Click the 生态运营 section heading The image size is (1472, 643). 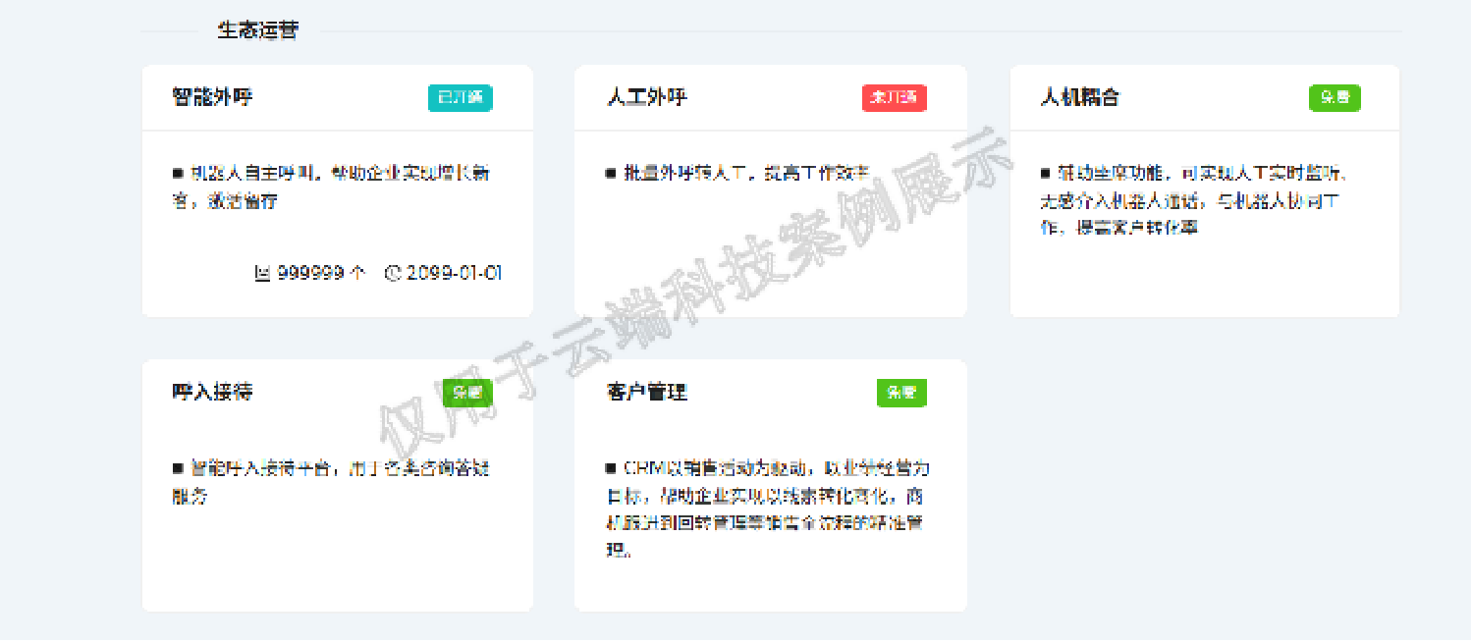tap(257, 30)
